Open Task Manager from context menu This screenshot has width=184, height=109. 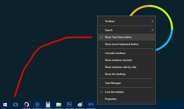tap(126, 83)
